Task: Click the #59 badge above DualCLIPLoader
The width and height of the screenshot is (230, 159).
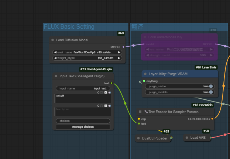Action: (x=167, y=131)
